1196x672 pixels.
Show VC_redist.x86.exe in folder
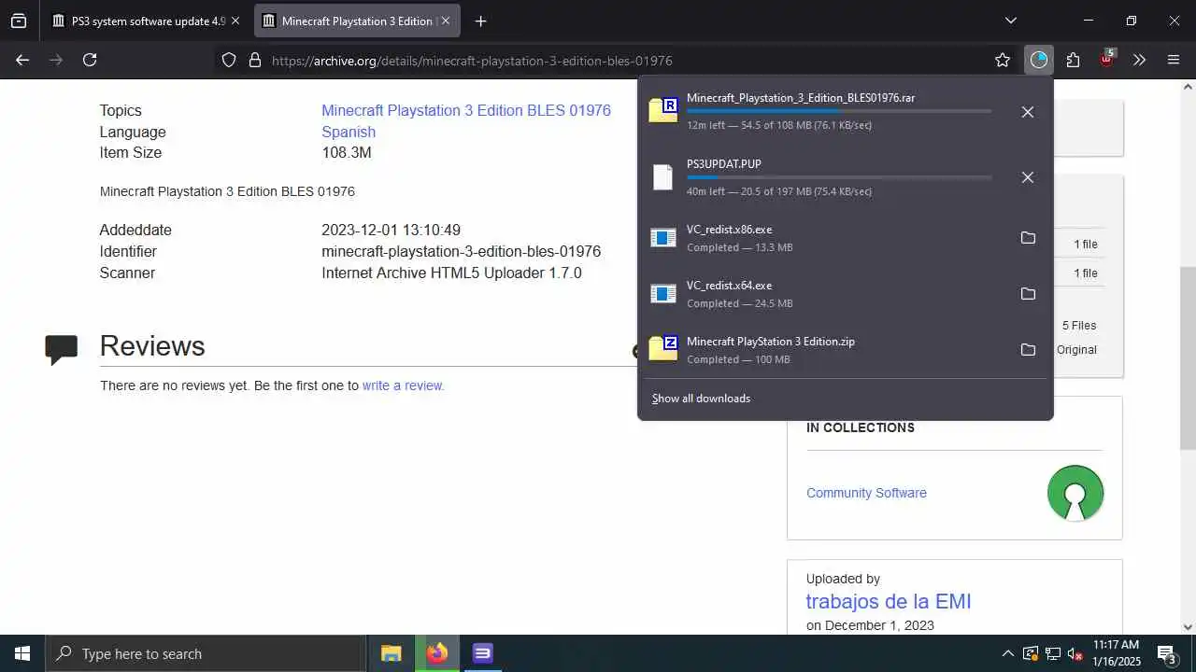1028,238
